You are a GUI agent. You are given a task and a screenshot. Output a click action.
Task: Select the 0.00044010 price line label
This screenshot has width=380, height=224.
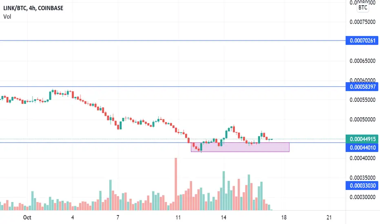coord(362,147)
